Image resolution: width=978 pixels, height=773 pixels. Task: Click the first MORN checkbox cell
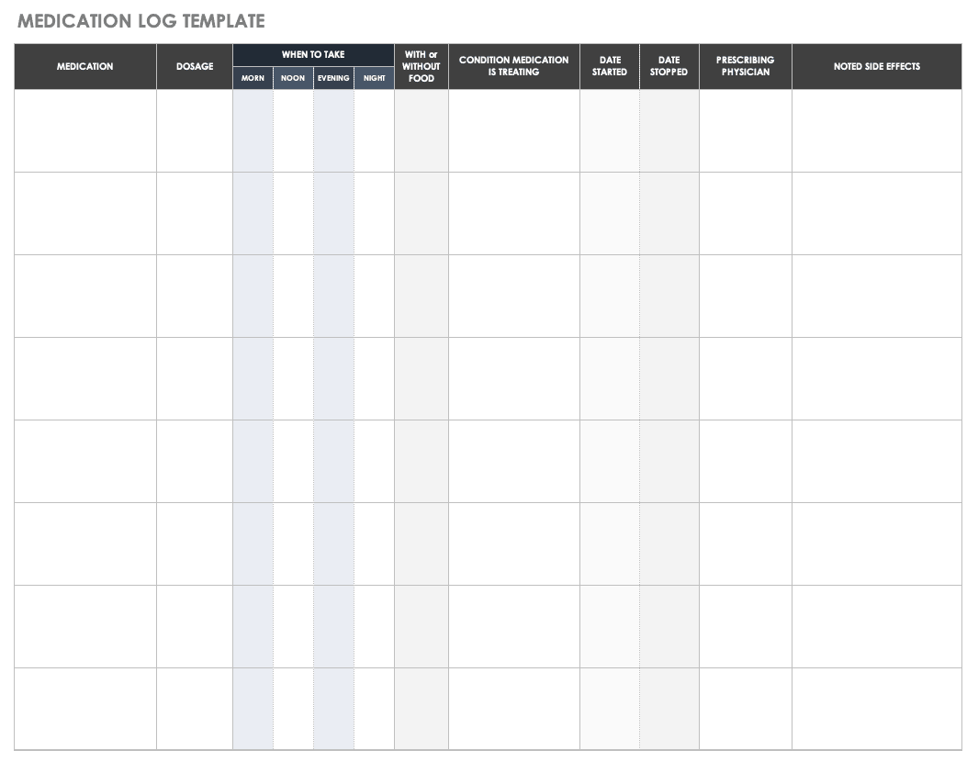[x=253, y=130]
